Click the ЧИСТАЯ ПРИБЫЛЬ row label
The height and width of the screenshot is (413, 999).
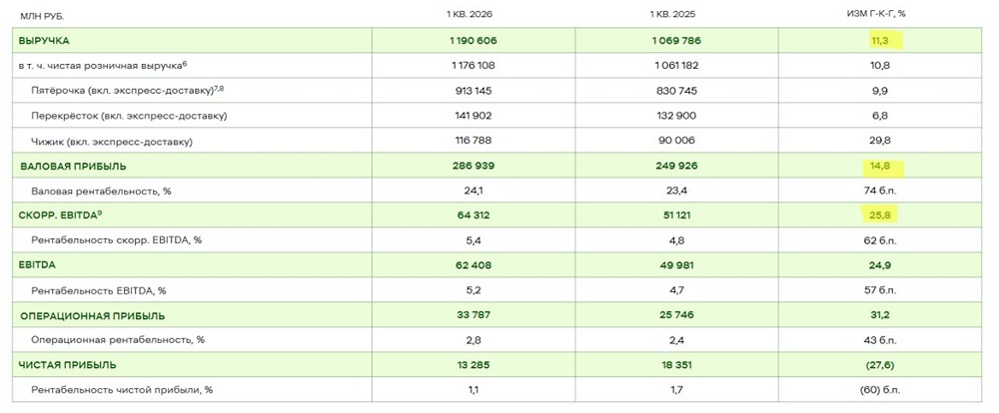point(67,365)
